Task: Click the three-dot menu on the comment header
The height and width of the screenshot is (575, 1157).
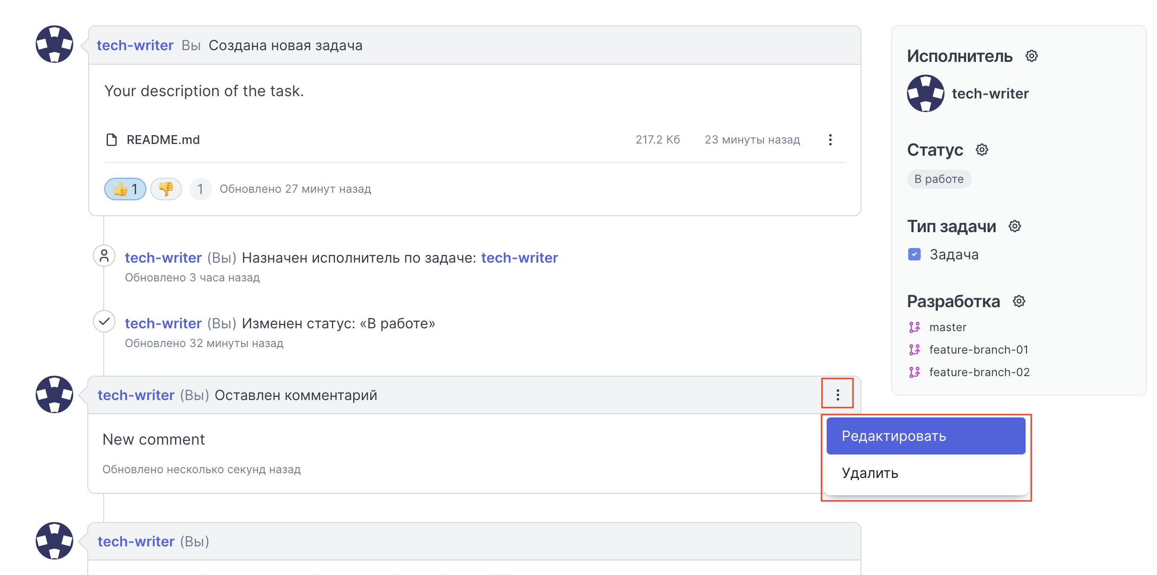Action: pos(837,395)
